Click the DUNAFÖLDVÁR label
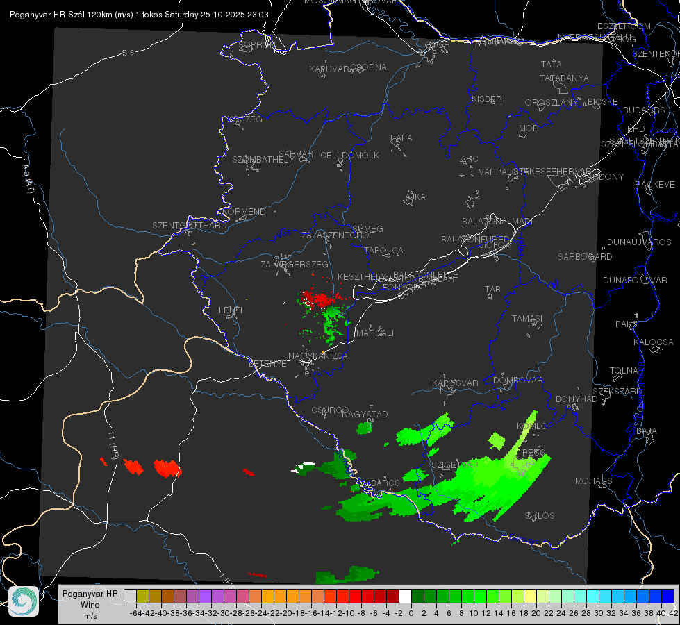 click(x=635, y=280)
